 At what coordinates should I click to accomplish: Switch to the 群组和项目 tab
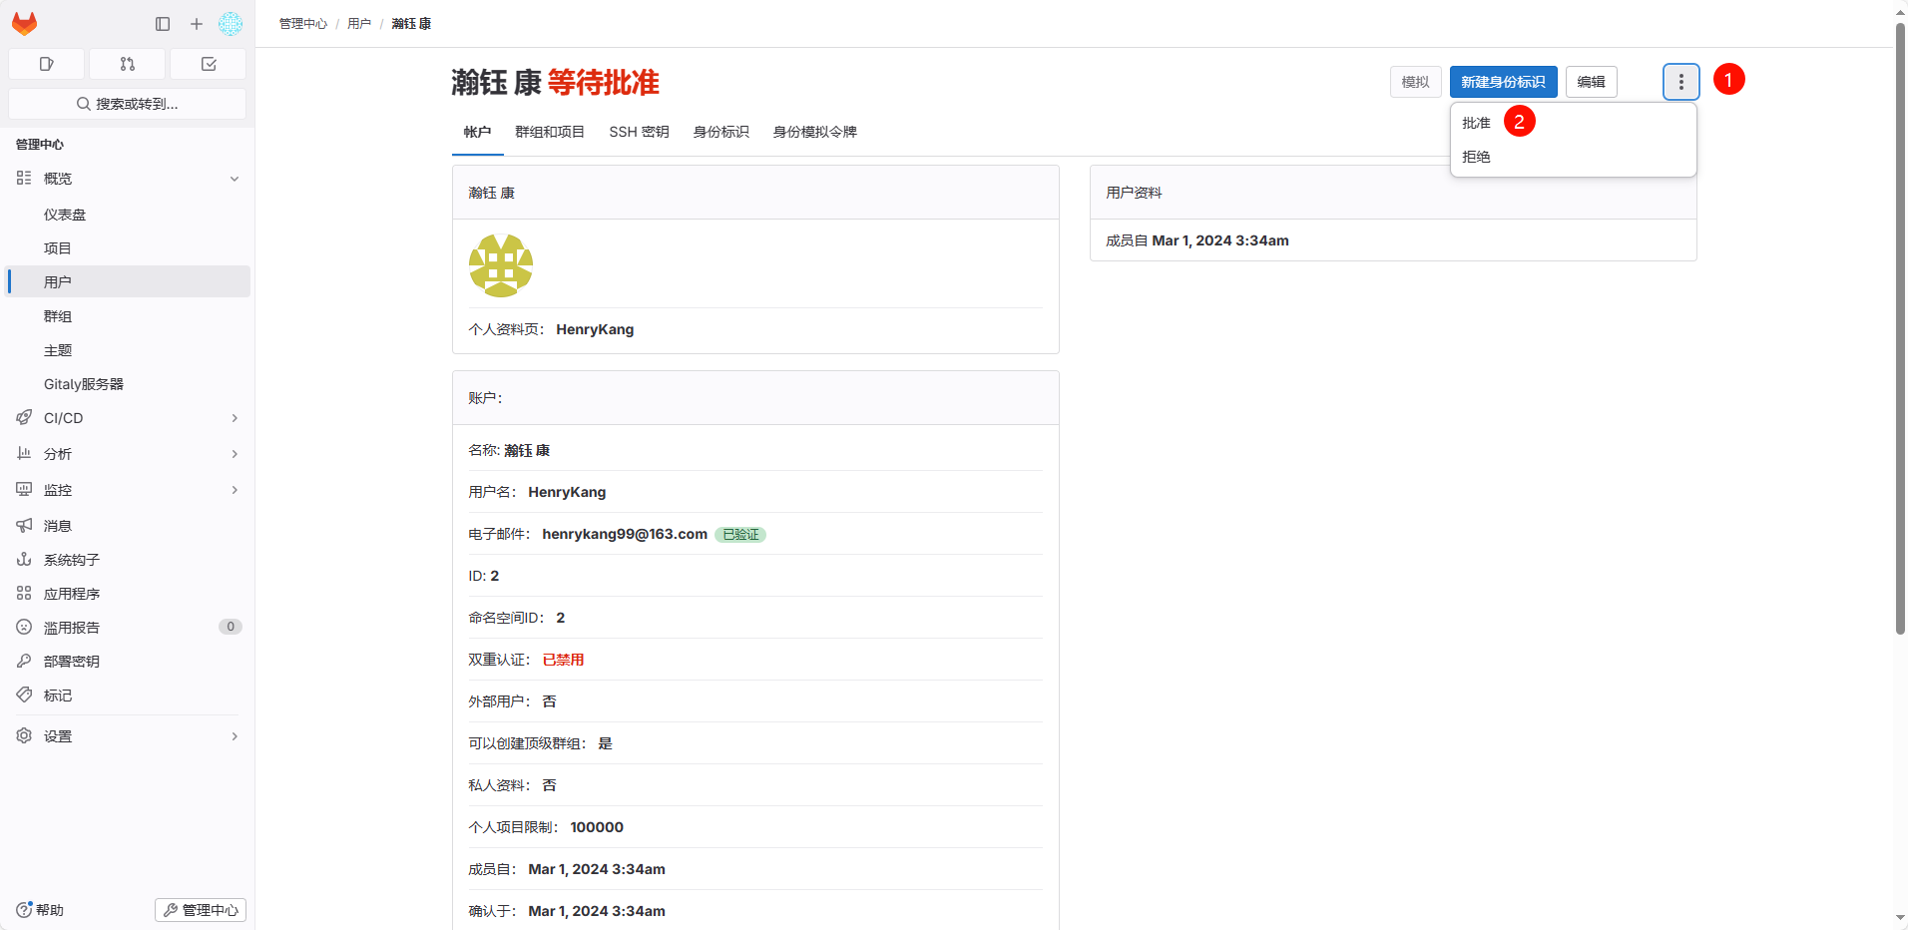(550, 132)
